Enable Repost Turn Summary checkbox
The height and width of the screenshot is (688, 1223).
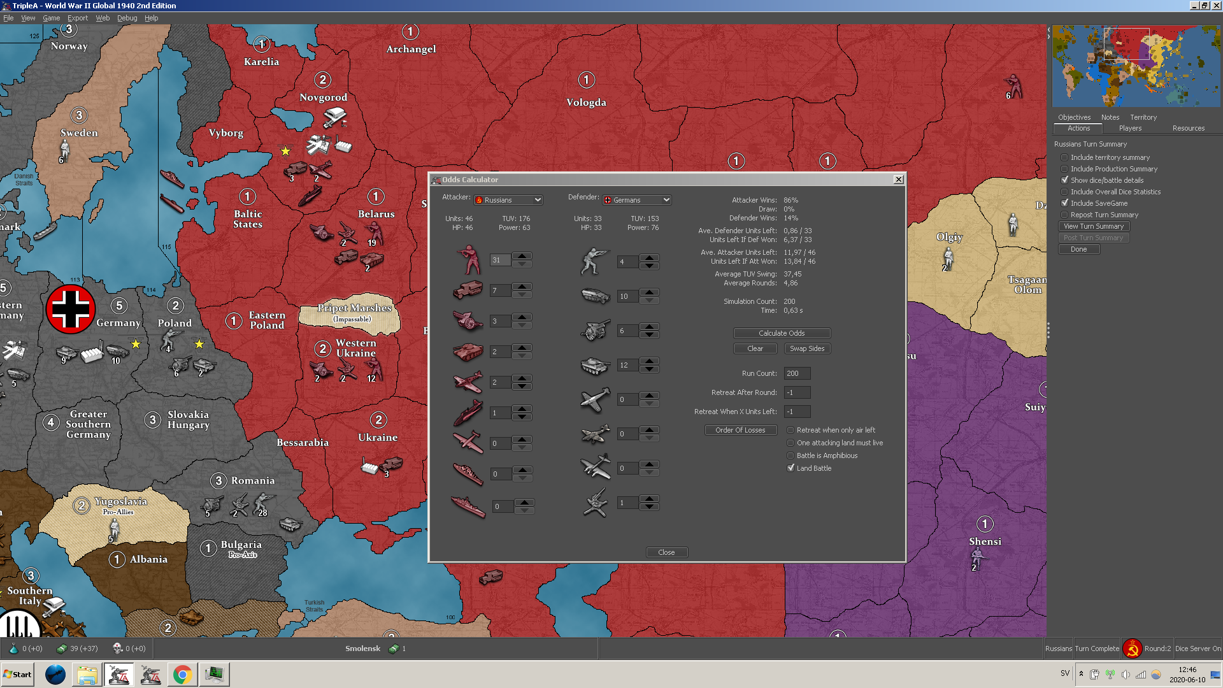[x=1064, y=215]
